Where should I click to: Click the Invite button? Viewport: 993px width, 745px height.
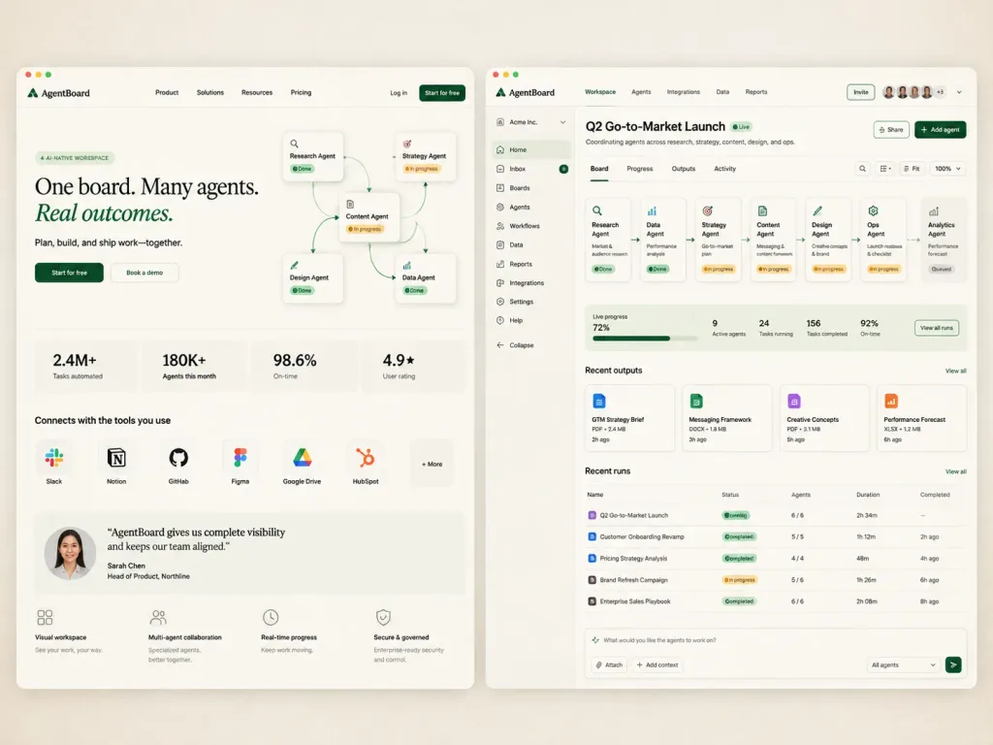pos(861,92)
